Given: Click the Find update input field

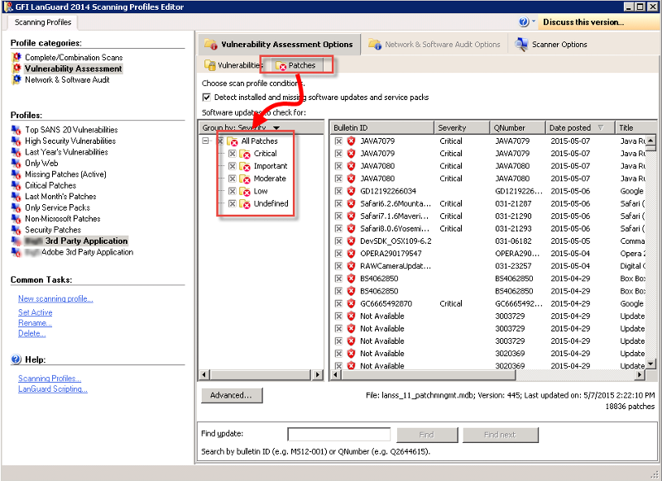Looking at the screenshot, I should point(338,434).
